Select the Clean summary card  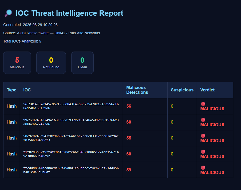click(82, 63)
